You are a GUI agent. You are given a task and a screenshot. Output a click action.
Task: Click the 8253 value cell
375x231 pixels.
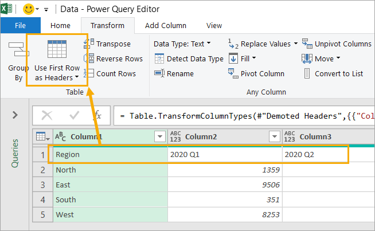coord(225,214)
